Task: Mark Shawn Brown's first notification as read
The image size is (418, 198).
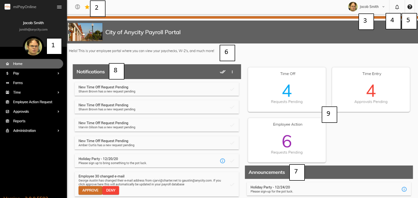Action: point(233,89)
